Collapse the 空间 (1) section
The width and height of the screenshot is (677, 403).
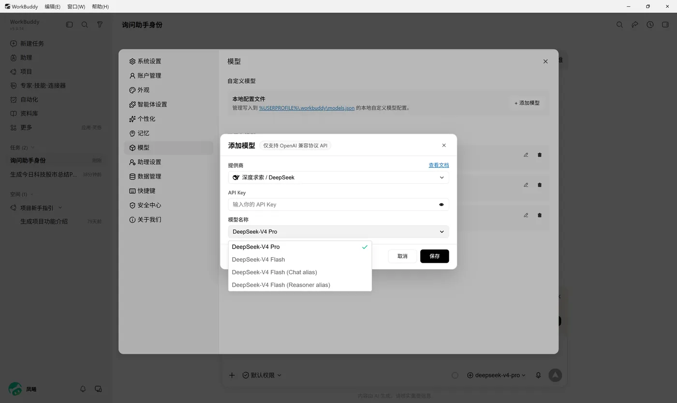click(x=32, y=194)
